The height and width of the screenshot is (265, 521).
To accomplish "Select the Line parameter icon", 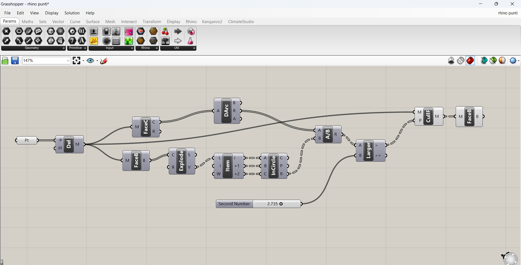I will coord(28,41).
